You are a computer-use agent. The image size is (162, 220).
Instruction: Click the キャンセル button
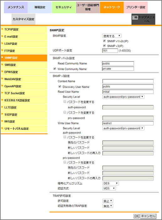pos(148,216)
